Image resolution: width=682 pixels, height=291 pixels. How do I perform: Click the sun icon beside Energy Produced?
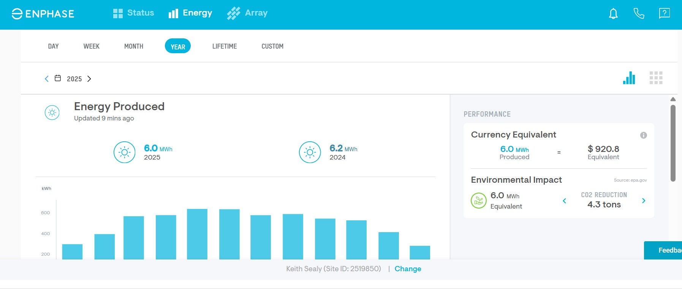click(x=52, y=112)
